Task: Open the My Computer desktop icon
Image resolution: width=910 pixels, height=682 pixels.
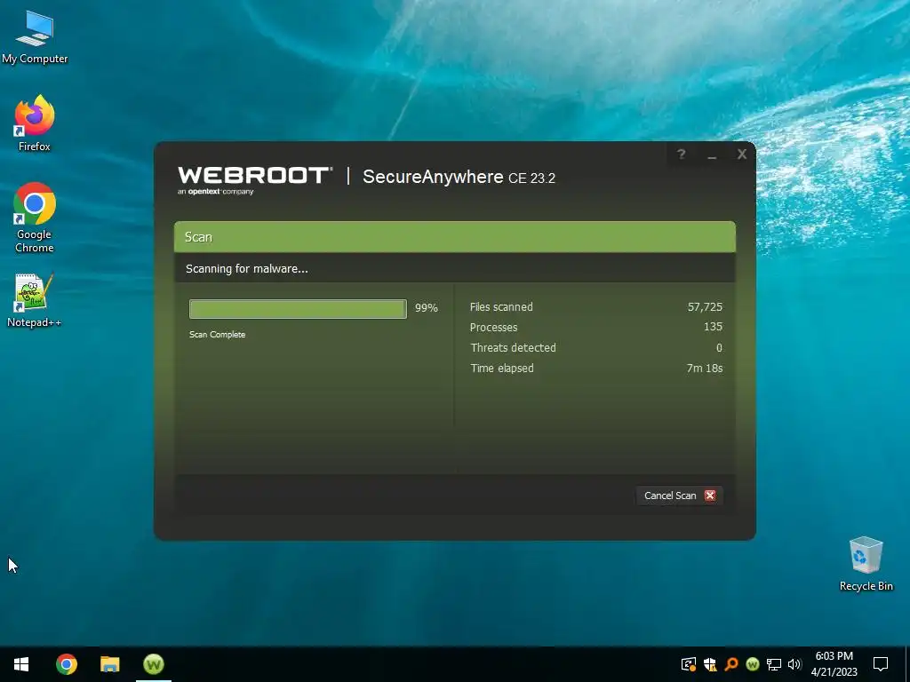Action: [x=35, y=37]
